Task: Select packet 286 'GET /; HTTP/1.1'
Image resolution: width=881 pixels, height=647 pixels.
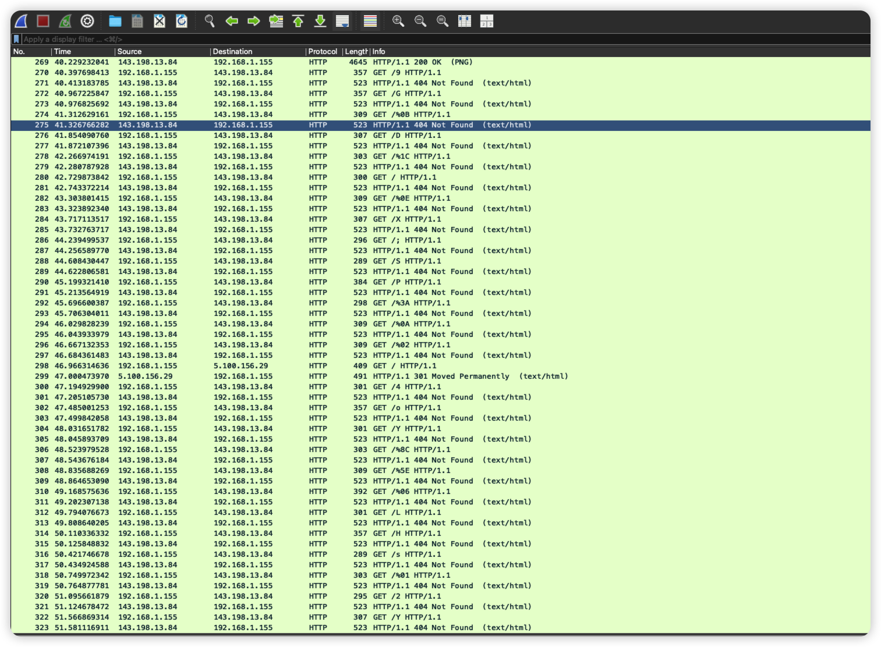Action: click(440, 240)
